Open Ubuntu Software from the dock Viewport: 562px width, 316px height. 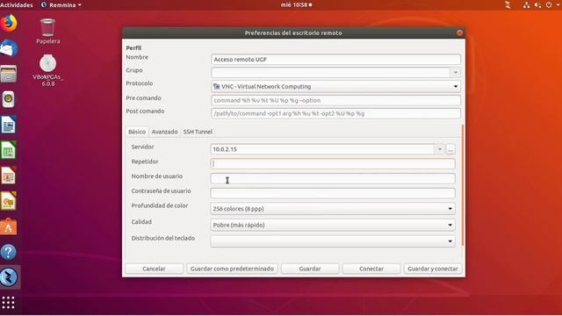(x=9, y=226)
